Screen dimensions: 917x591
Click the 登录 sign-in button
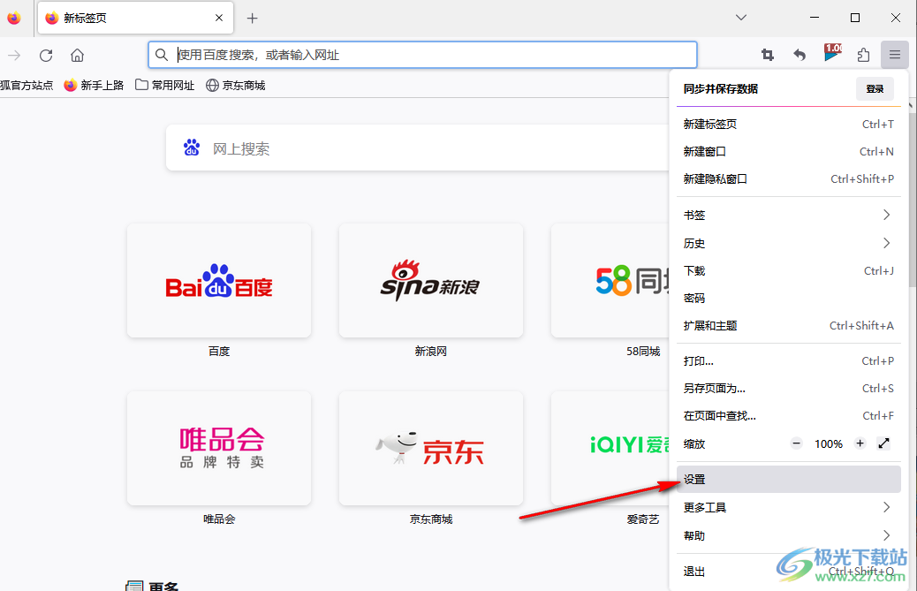875,89
